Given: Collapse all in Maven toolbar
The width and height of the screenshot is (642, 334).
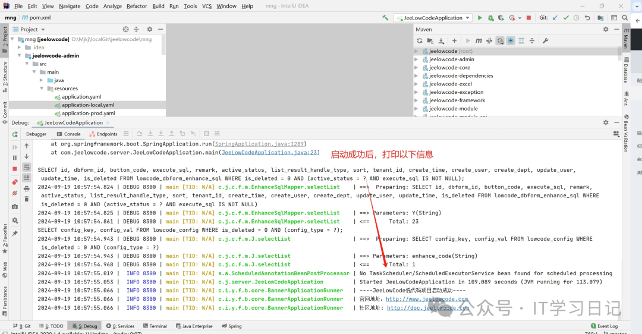Looking at the screenshot, I should coord(532,40).
